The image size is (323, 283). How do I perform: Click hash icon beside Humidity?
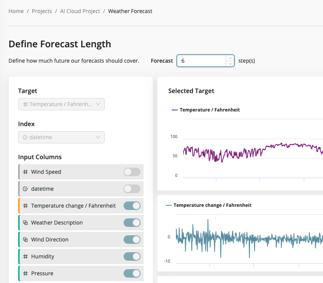[x=25, y=256]
